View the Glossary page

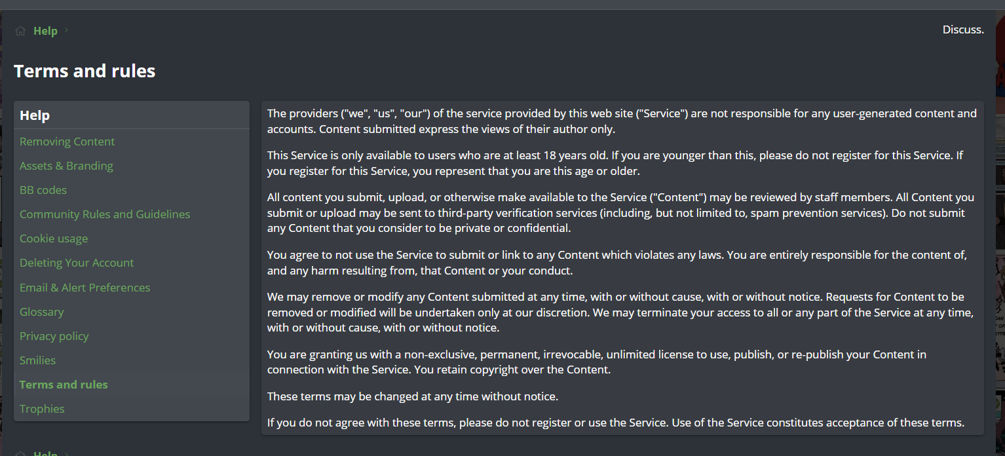(42, 312)
